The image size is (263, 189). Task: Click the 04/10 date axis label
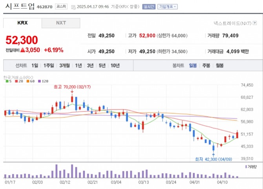point(222,182)
